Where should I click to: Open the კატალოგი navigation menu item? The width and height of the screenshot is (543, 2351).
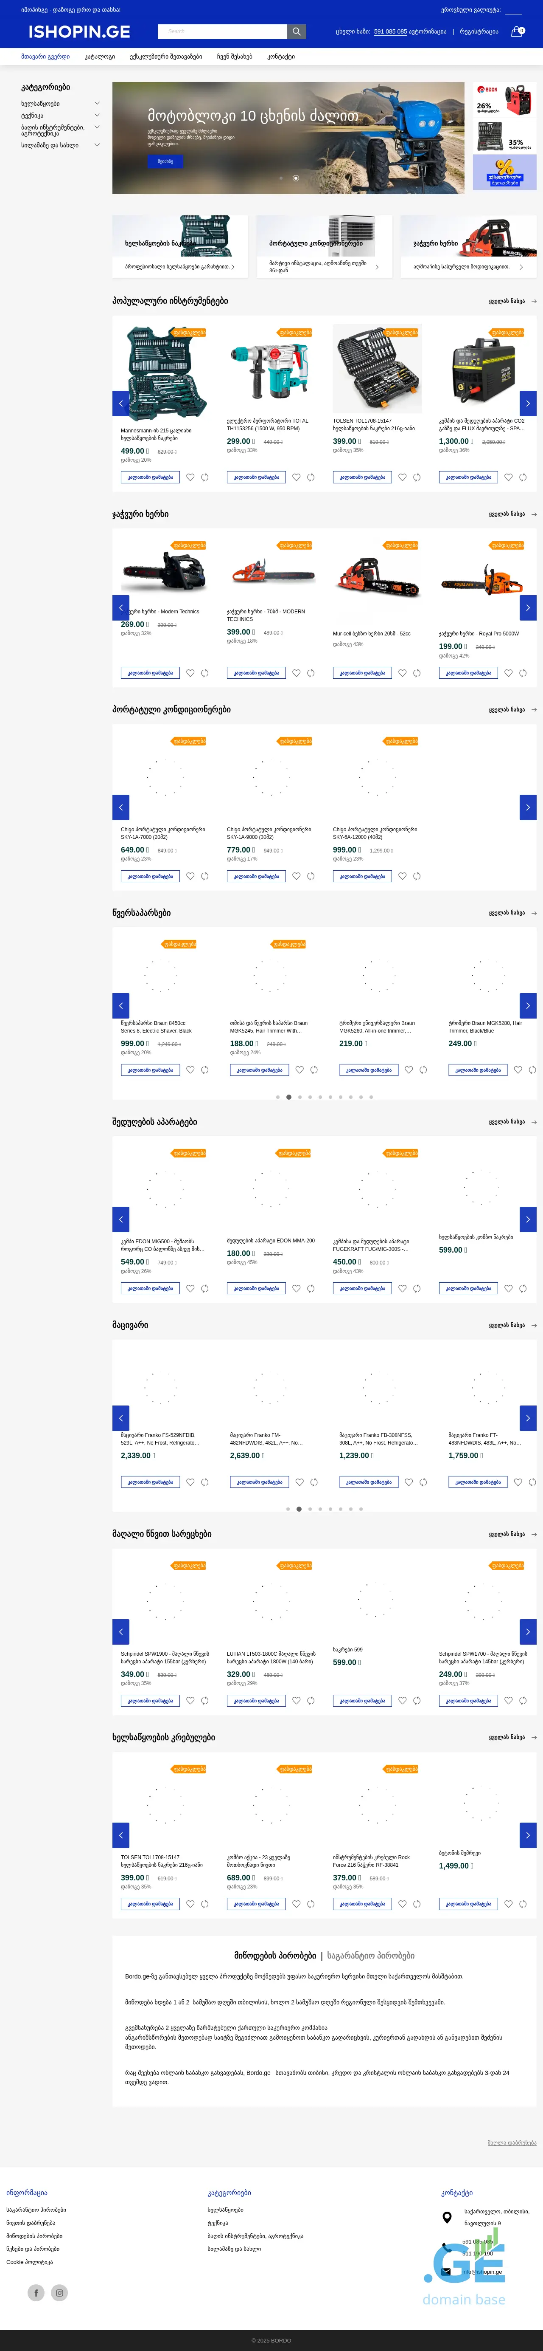pos(99,56)
